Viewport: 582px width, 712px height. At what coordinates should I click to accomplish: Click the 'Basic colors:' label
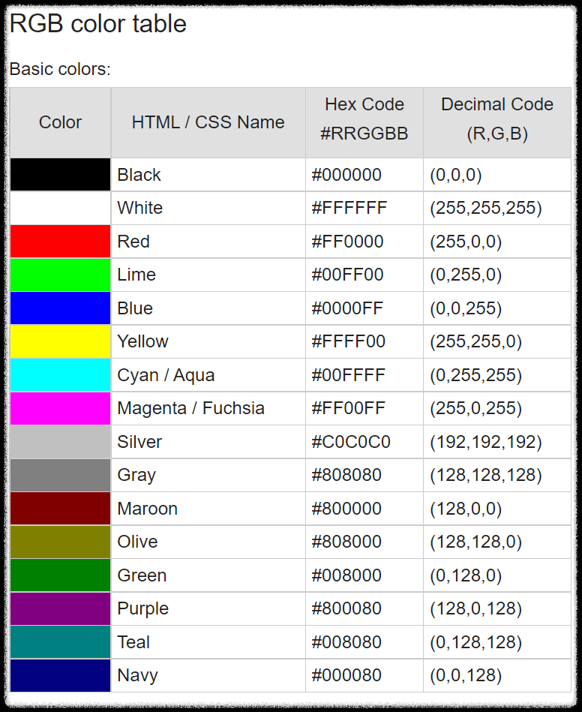[x=60, y=69]
